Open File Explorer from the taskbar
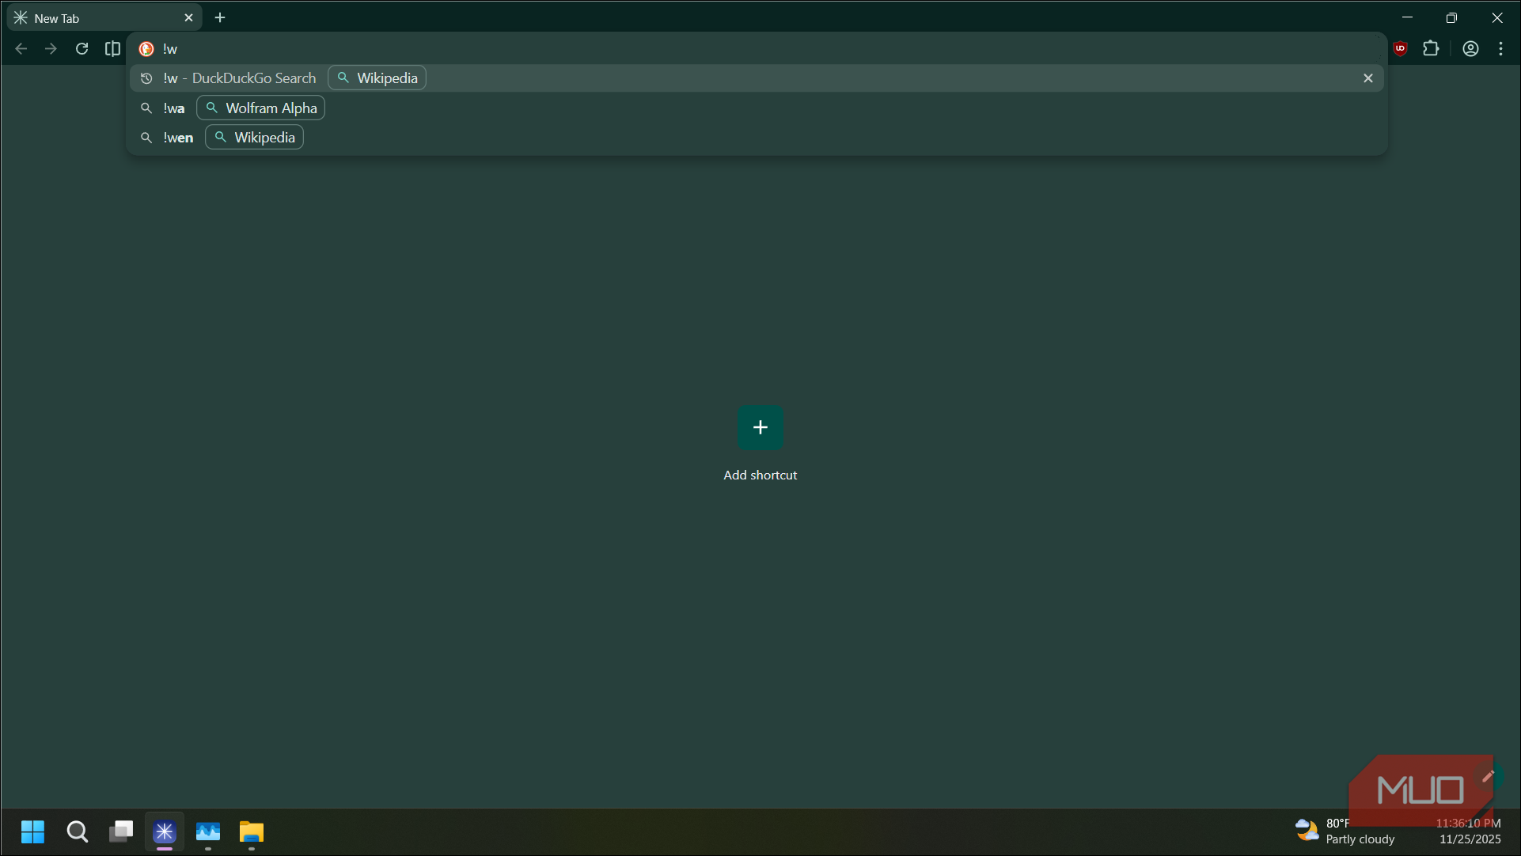1521x856 pixels. tap(251, 831)
